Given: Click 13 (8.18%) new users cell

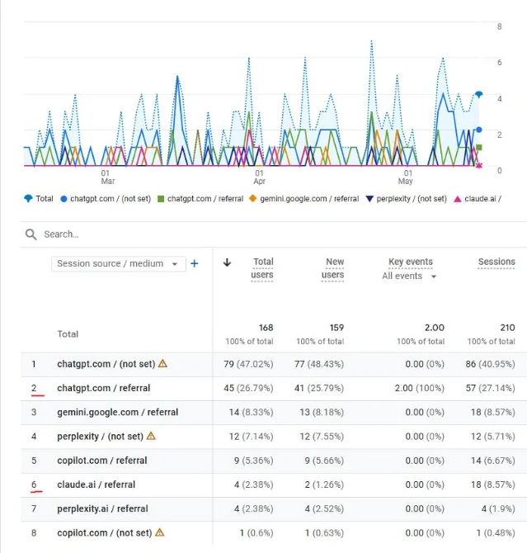Looking at the screenshot, I should [322, 412].
